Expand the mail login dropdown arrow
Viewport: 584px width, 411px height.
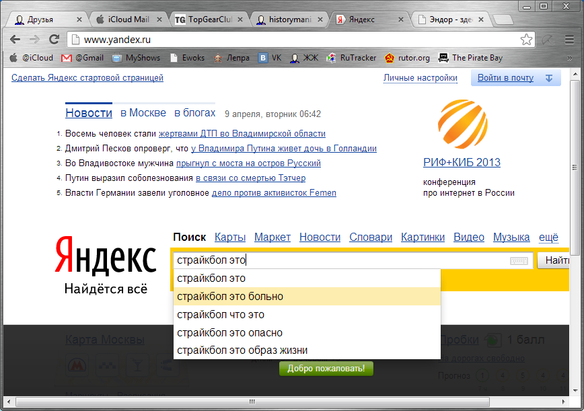pyautogui.click(x=549, y=78)
